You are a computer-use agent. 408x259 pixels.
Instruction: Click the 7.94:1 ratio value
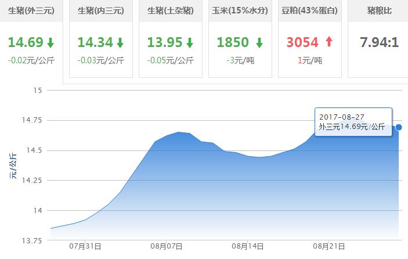[x=378, y=42]
